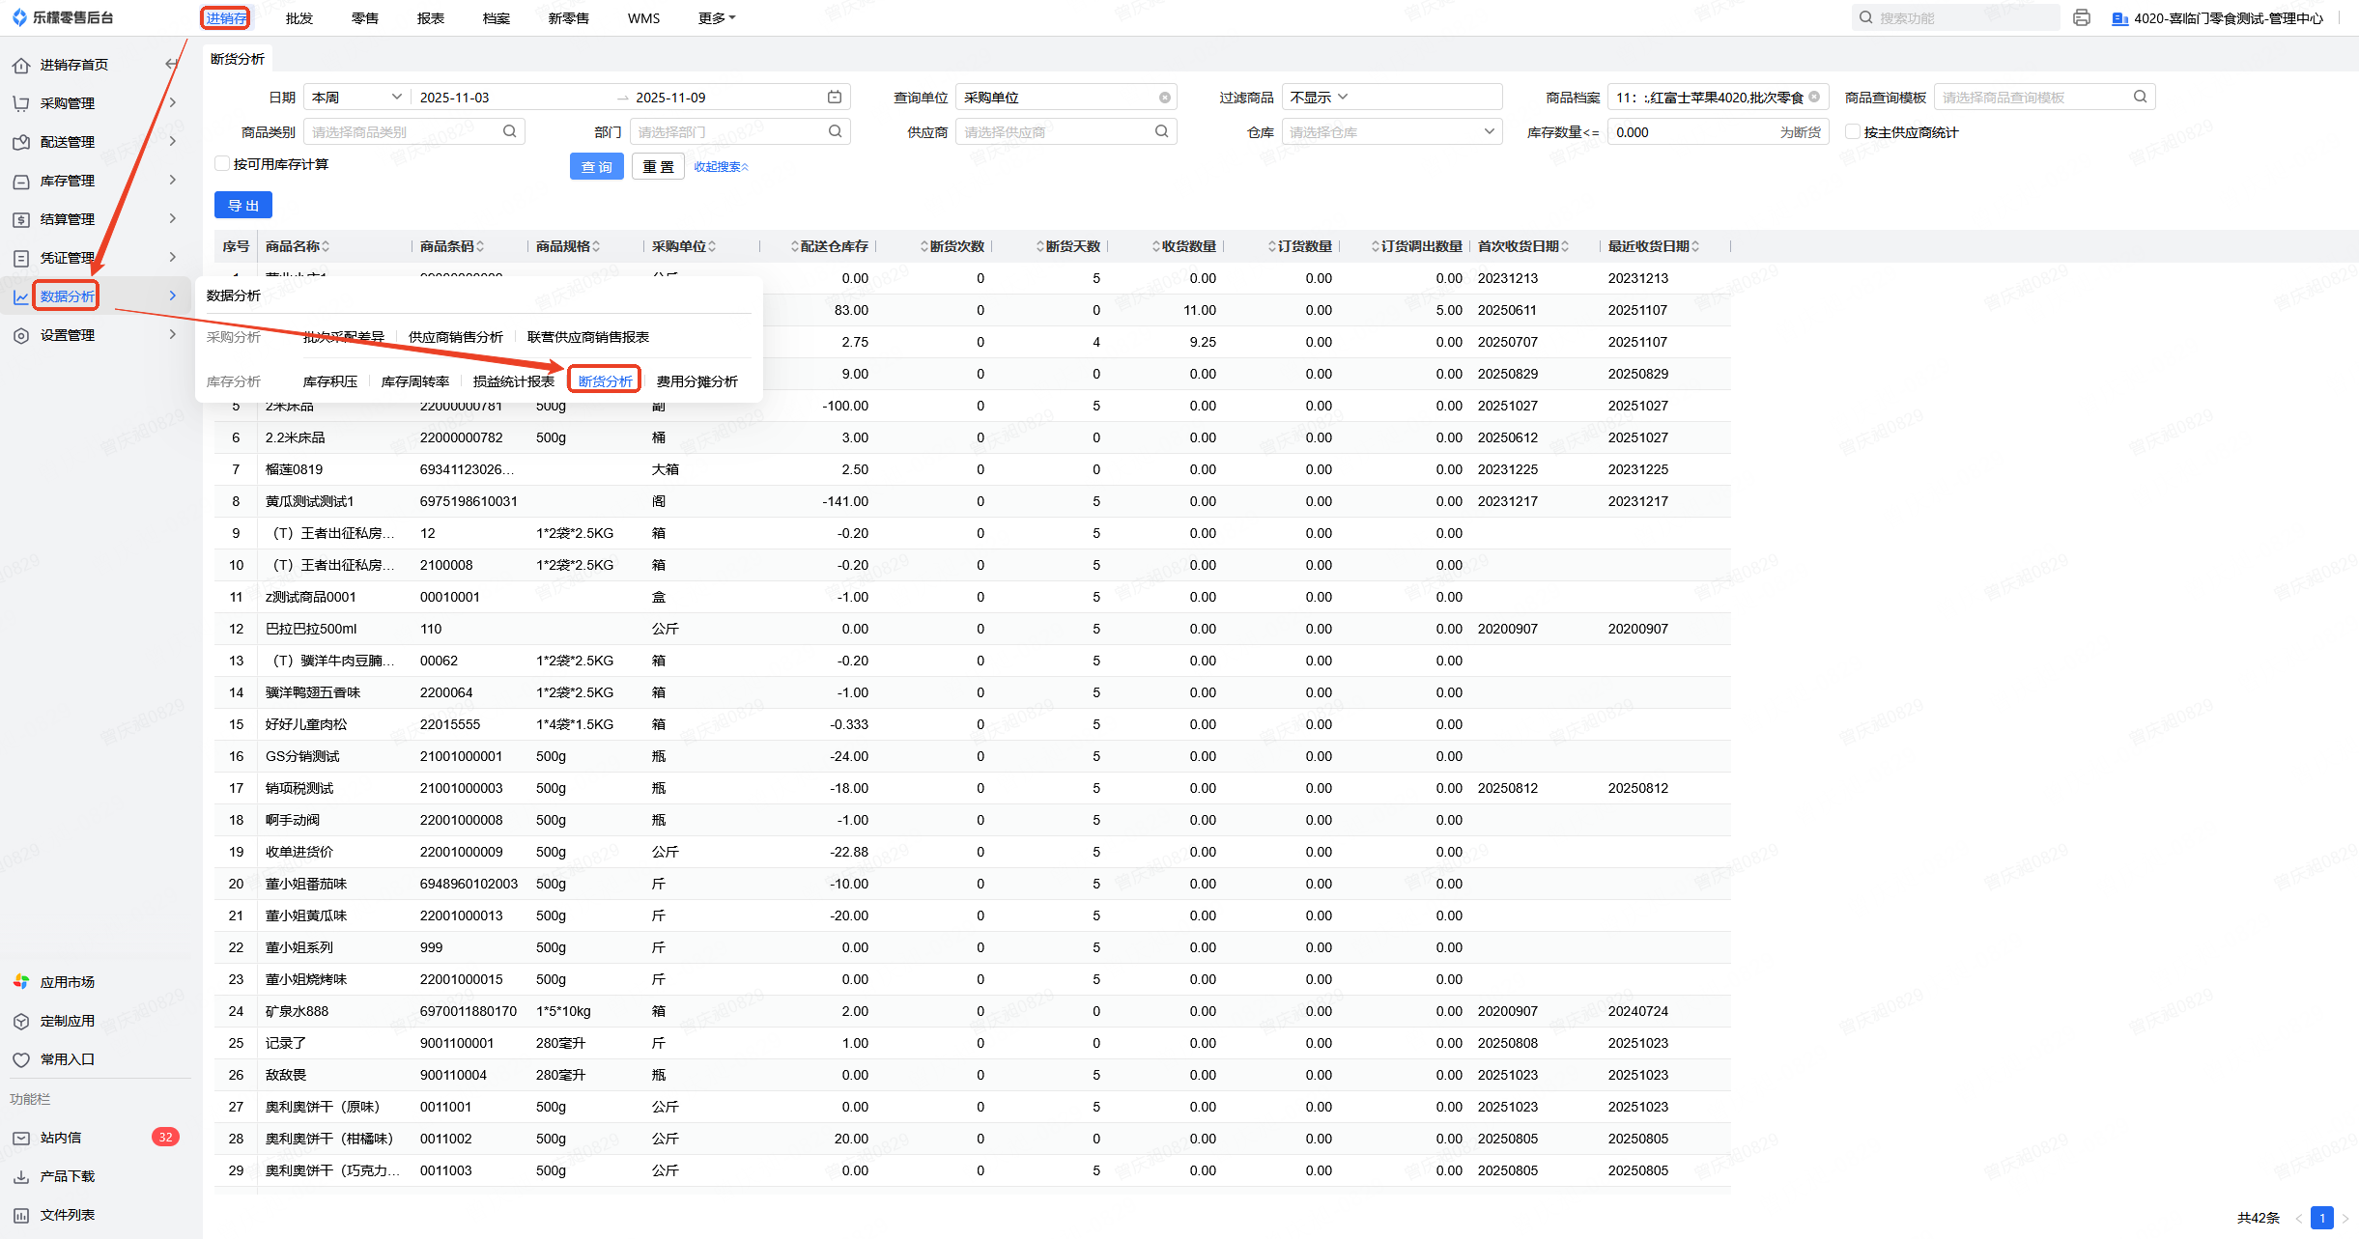This screenshot has height=1239, width=2359.
Task: Open 应用市场 from the sidebar
Action: point(67,982)
